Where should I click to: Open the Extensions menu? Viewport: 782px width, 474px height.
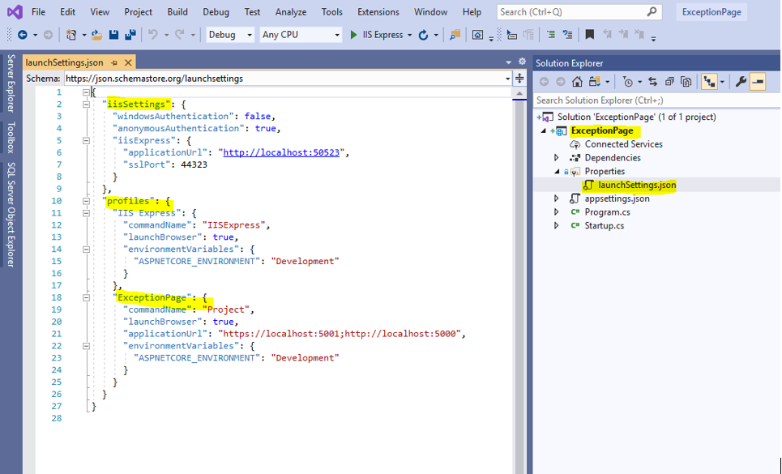pyautogui.click(x=378, y=11)
